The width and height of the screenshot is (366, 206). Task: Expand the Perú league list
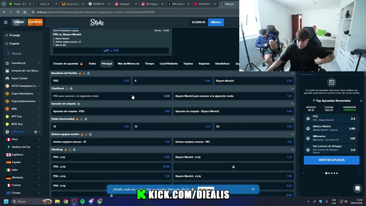tap(39, 139)
